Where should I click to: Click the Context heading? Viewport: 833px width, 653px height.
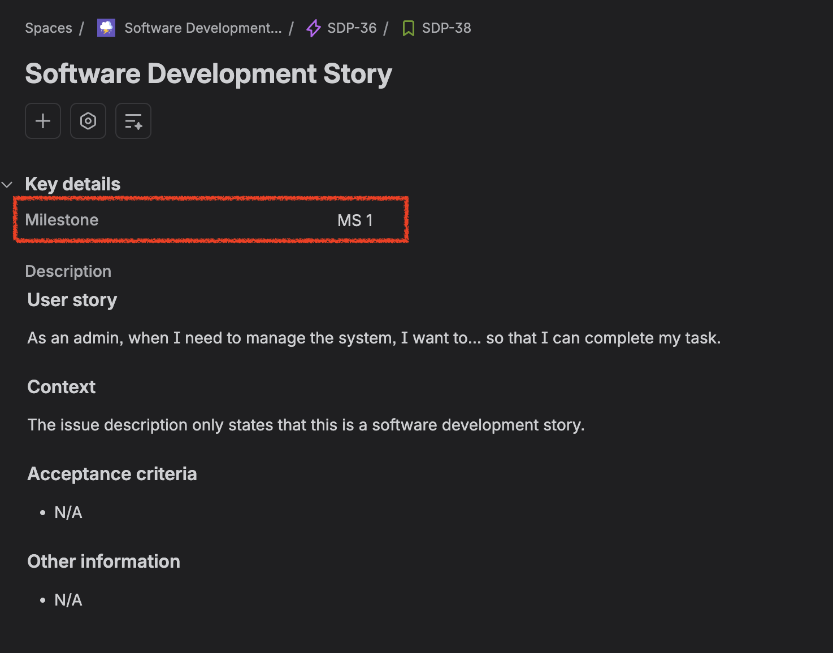[62, 387]
